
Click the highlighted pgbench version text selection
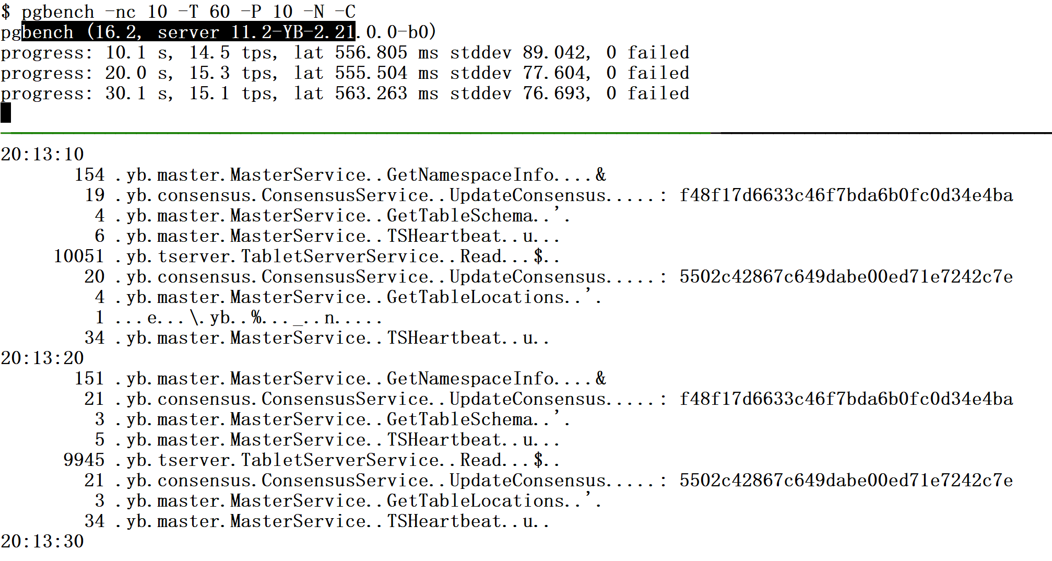pyautogui.click(x=188, y=32)
